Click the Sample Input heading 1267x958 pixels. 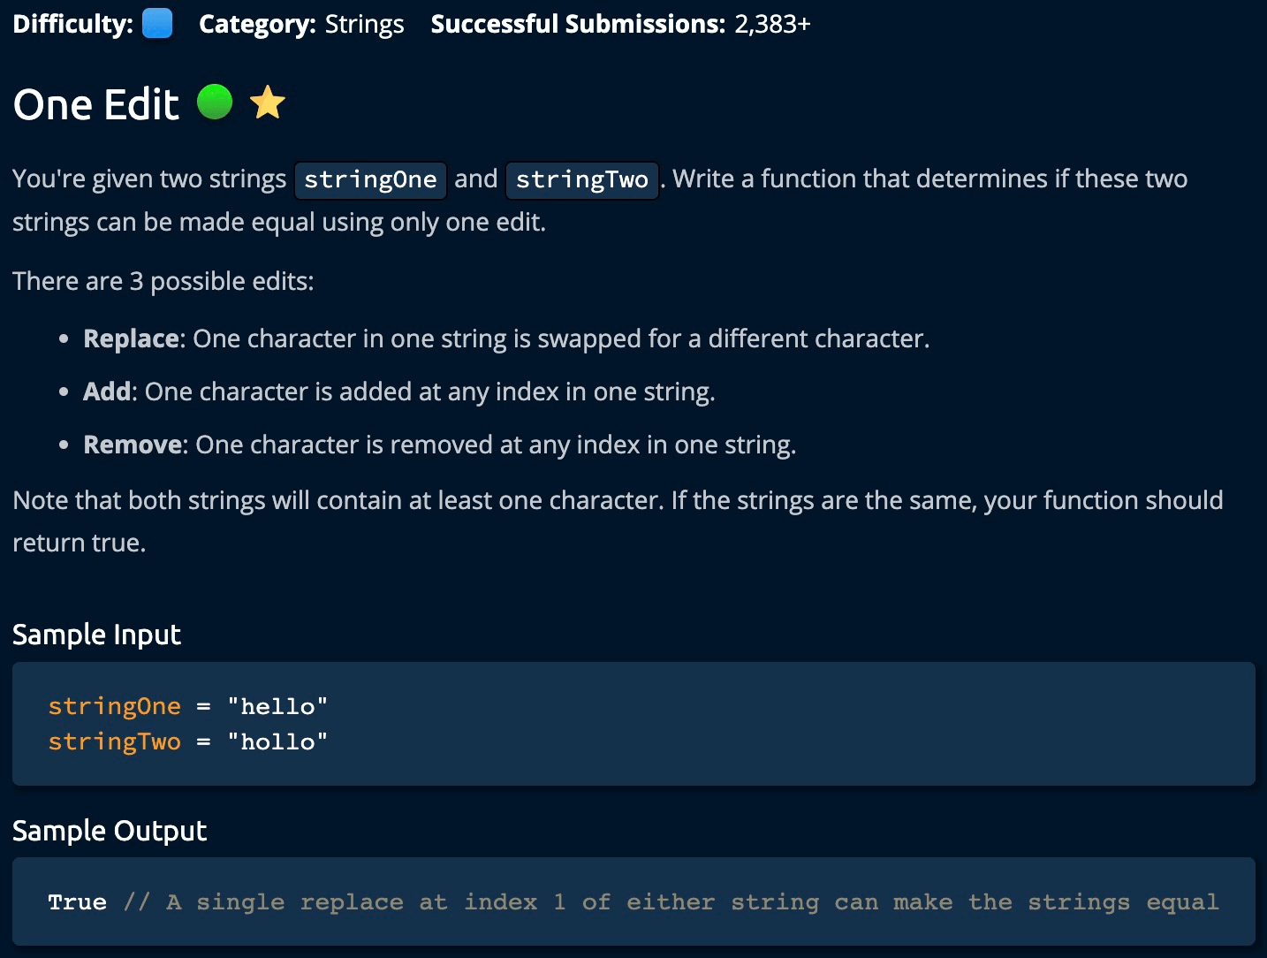[96, 635]
